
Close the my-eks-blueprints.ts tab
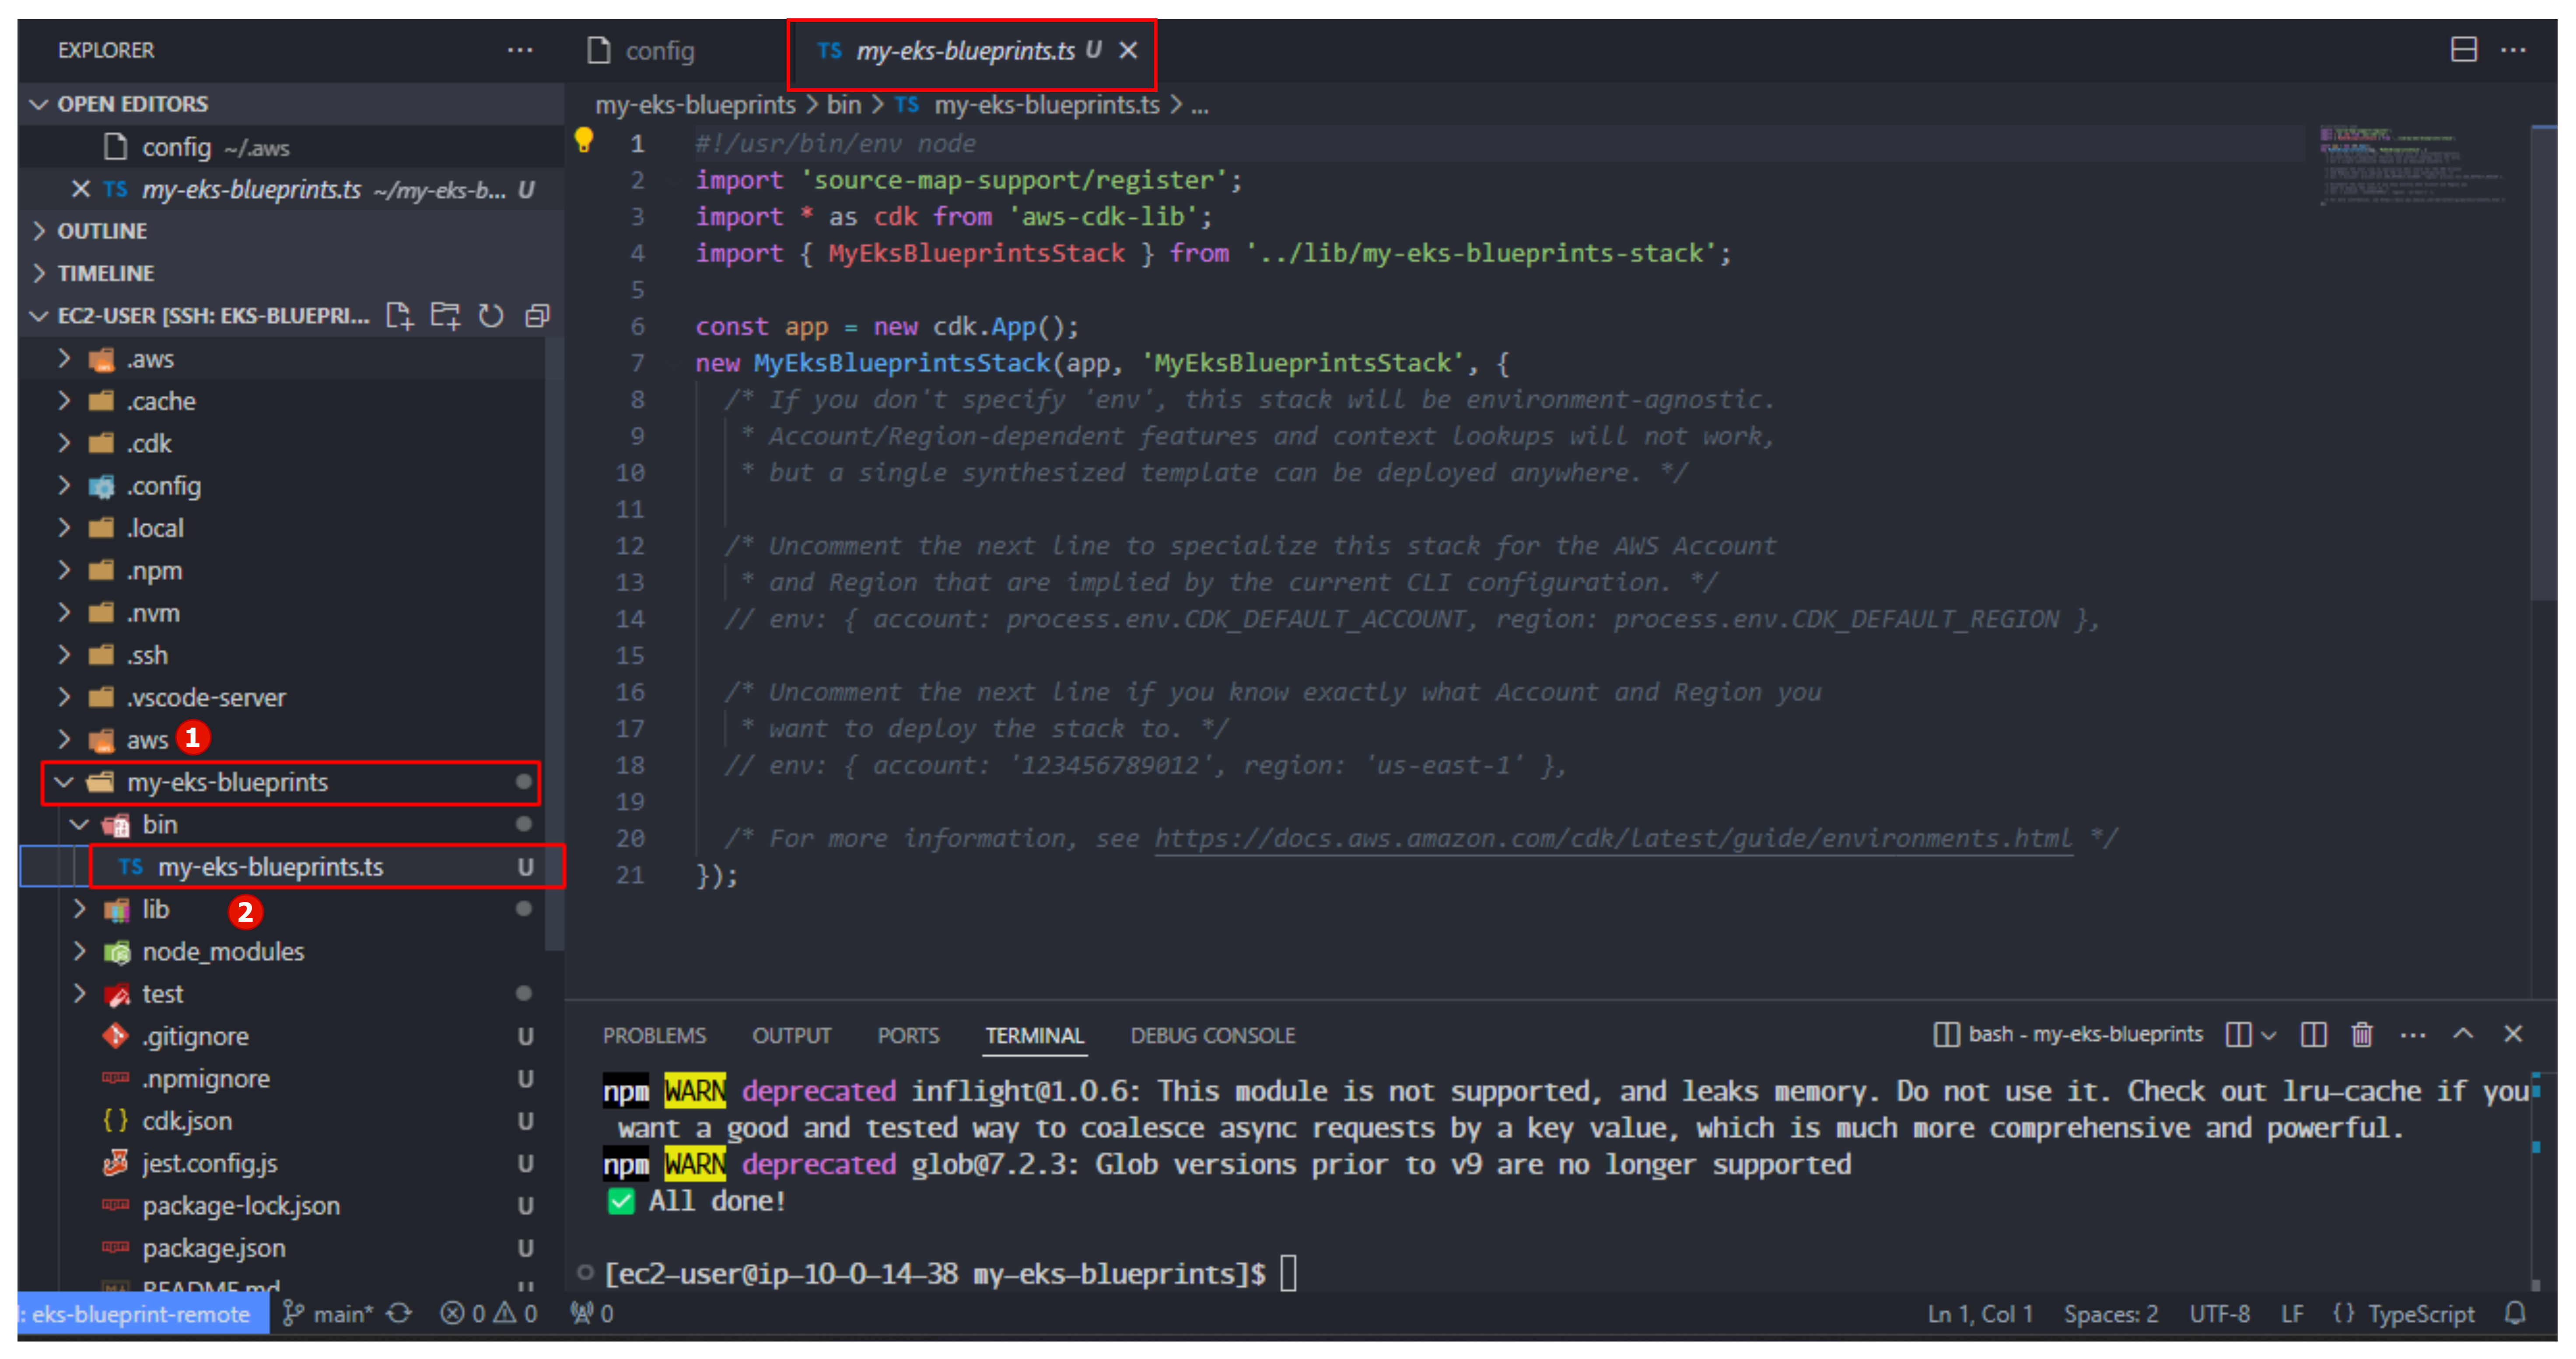(x=1127, y=50)
